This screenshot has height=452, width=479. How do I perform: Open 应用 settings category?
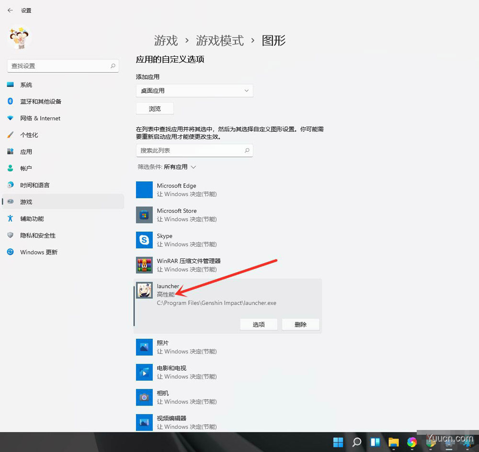coord(63,152)
